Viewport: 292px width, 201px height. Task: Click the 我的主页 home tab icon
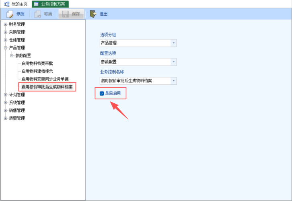[6, 4]
